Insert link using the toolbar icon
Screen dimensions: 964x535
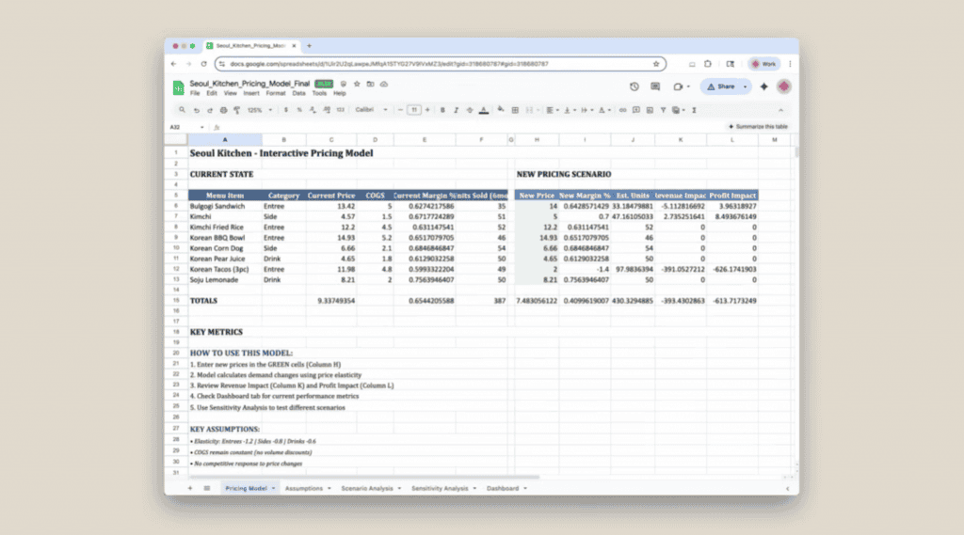pyautogui.click(x=622, y=110)
